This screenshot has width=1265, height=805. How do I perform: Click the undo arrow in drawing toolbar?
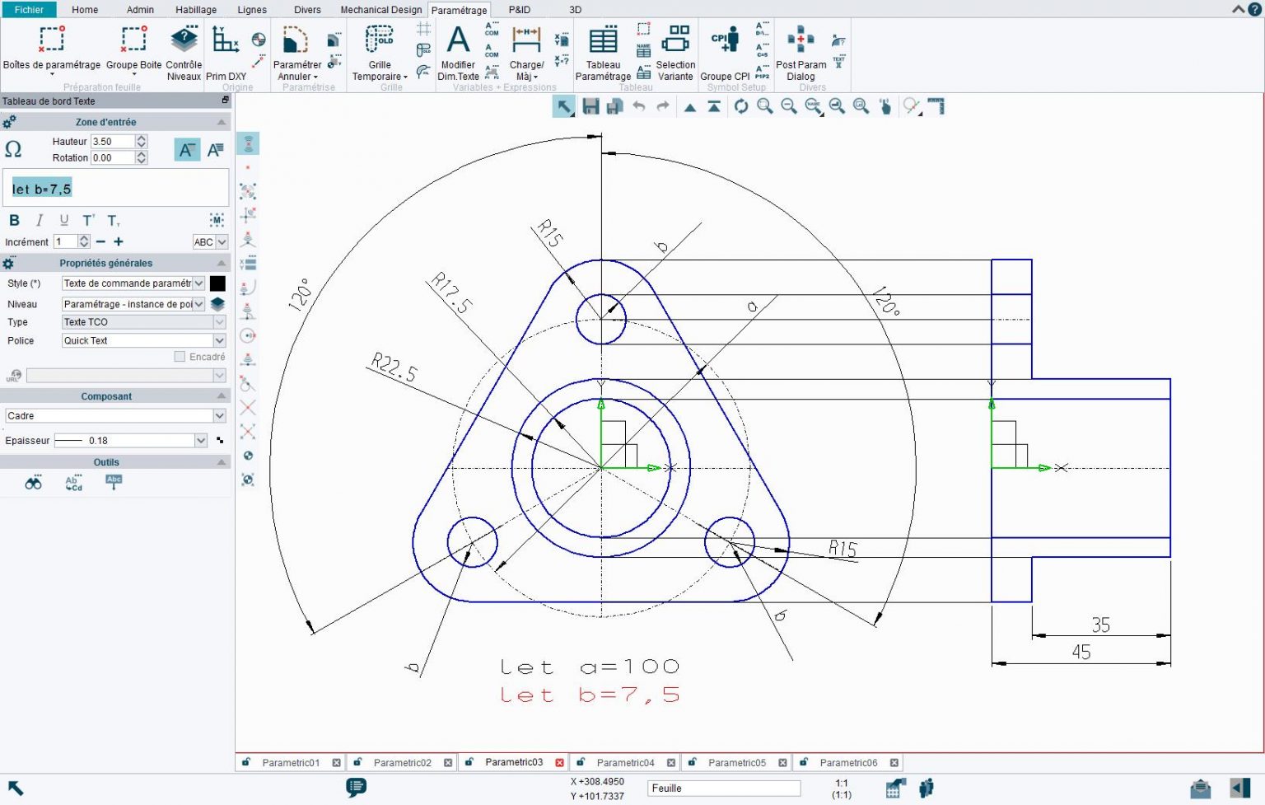[638, 106]
